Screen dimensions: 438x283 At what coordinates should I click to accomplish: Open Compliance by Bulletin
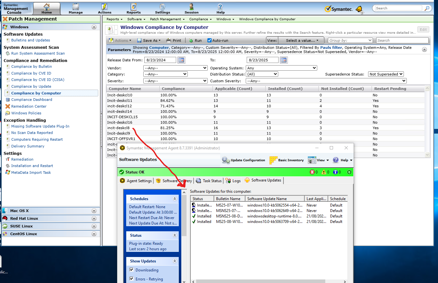pos(32,66)
